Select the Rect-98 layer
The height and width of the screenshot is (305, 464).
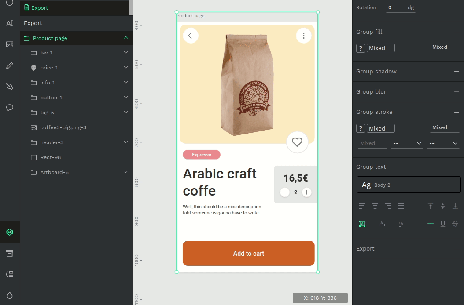(x=50, y=157)
